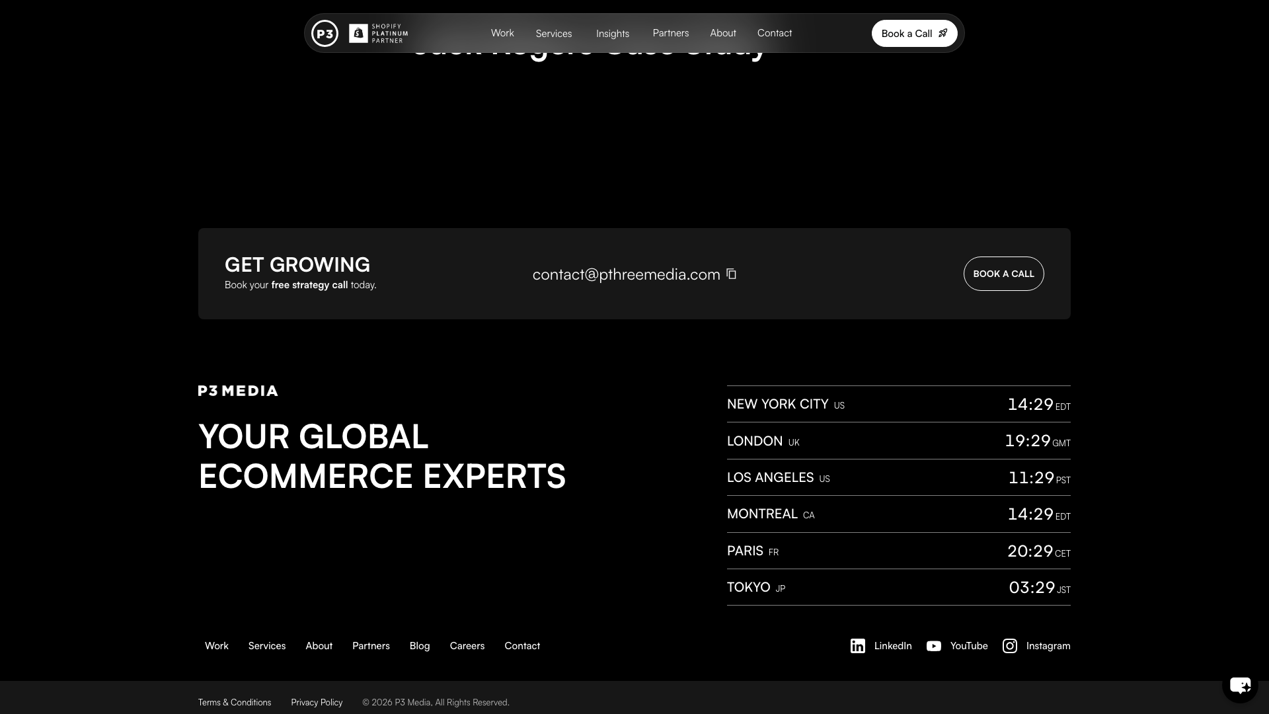The height and width of the screenshot is (714, 1269).
Task: Open the Instagram text link
Action: click(x=1048, y=646)
